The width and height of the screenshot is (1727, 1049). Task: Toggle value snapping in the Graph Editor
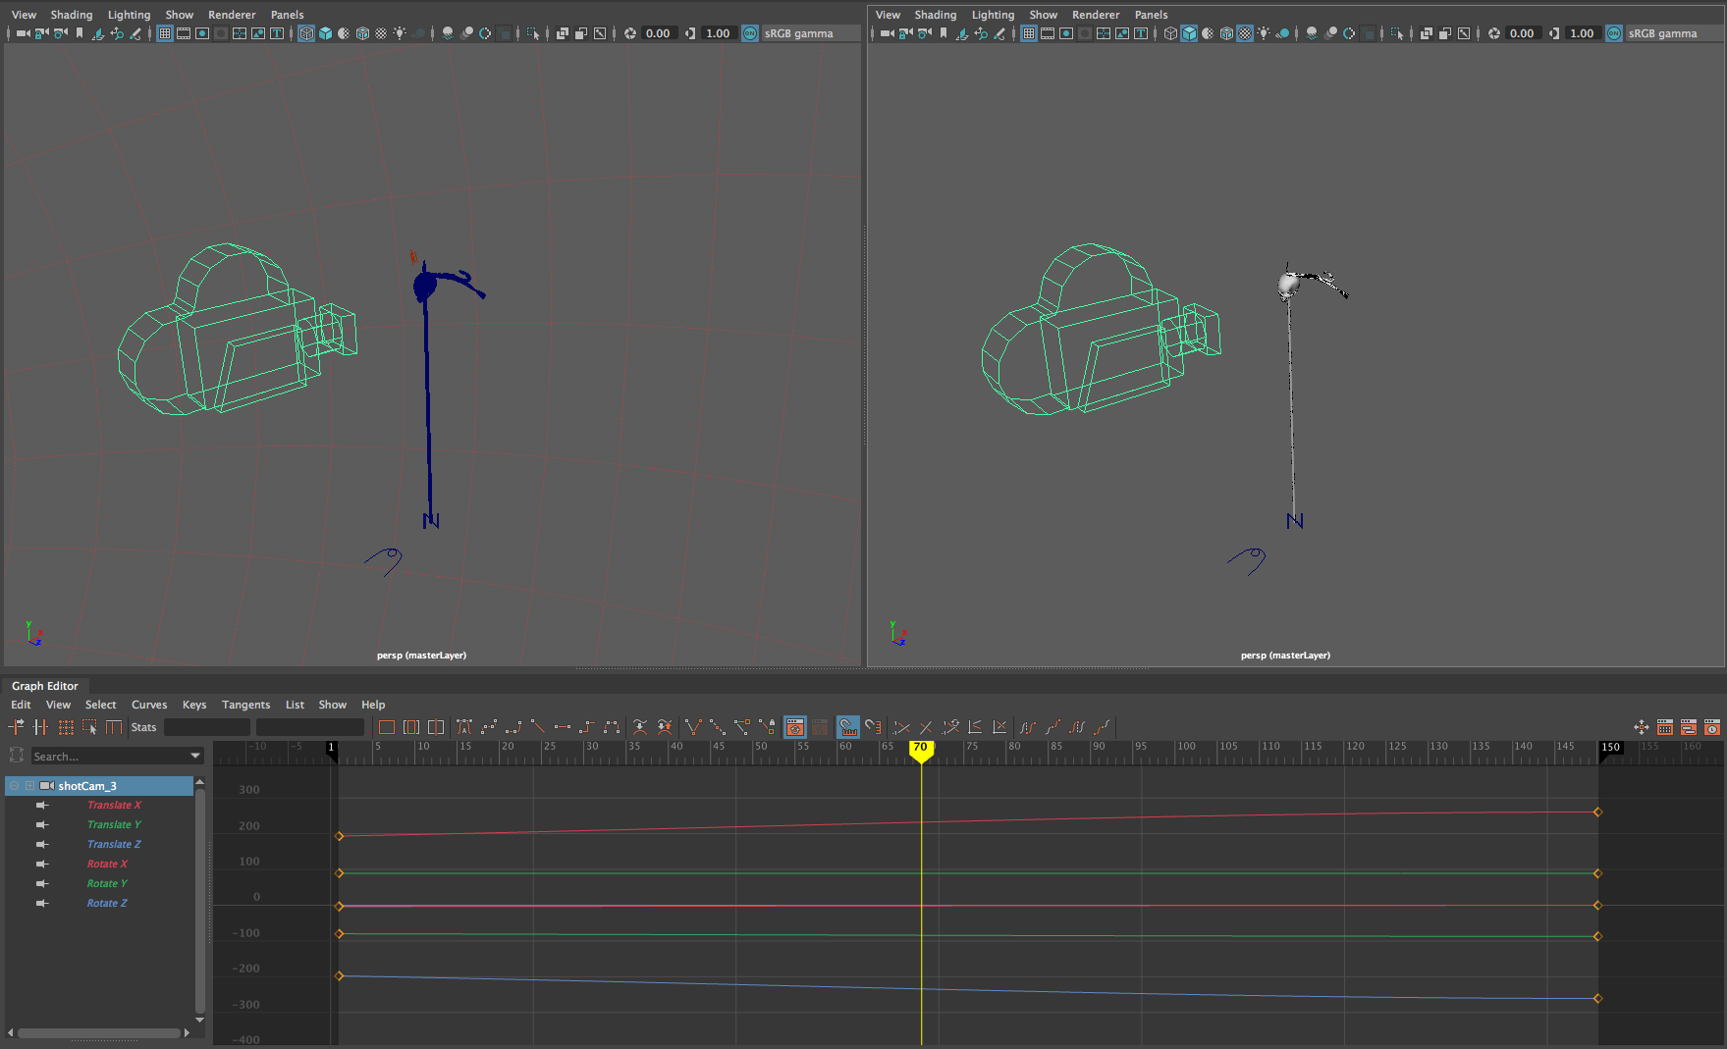(x=873, y=727)
